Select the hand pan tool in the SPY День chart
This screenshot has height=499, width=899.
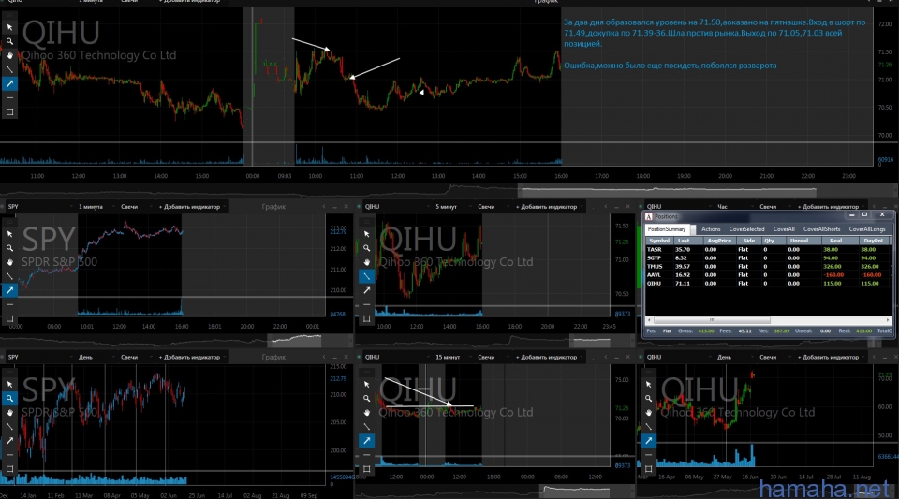pos(9,413)
